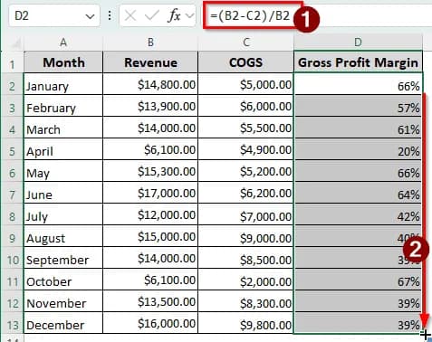The image size is (432, 342).
Task: Select column D header
Action: point(358,43)
